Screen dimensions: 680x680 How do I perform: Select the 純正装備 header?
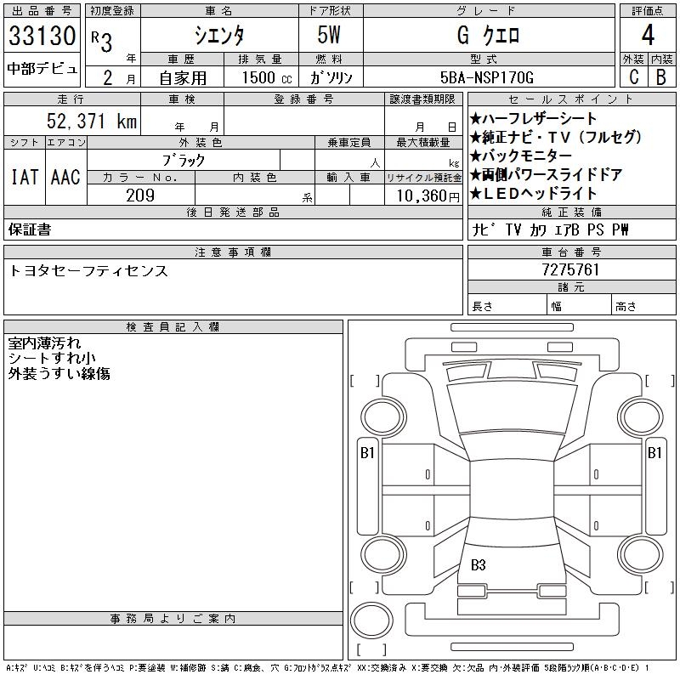(571, 212)
